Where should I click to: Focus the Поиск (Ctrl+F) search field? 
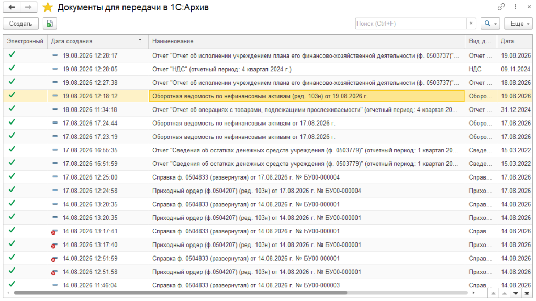click(410, 24)
